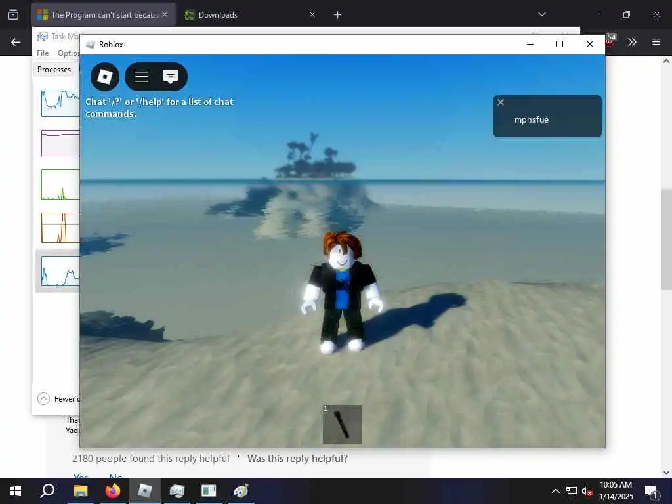The height and width of the screenshot is (504, 672).
Task: Open the notification center icon
Action: (651, 491)
